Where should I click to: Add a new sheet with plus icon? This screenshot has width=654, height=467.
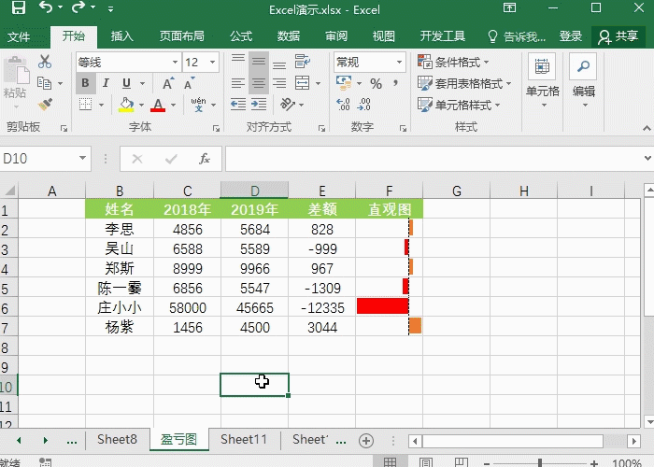click(x=366, y=440)
